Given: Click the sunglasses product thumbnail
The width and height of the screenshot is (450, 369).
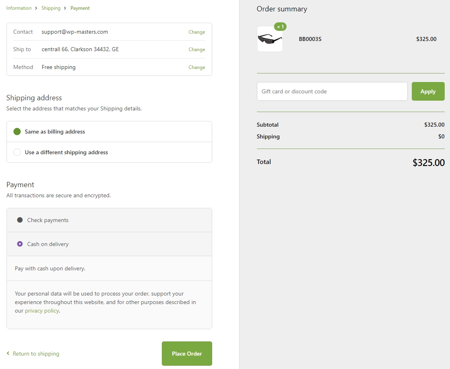Looking at the screenshot, I should tap(270, 39).
